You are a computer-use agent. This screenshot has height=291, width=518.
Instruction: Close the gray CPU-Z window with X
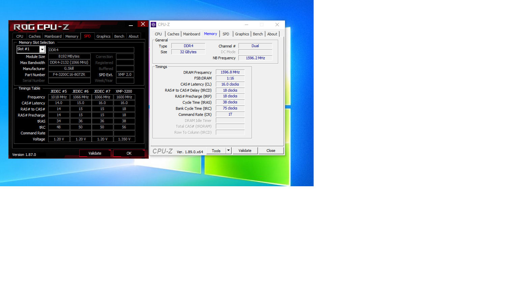(277, 25)
